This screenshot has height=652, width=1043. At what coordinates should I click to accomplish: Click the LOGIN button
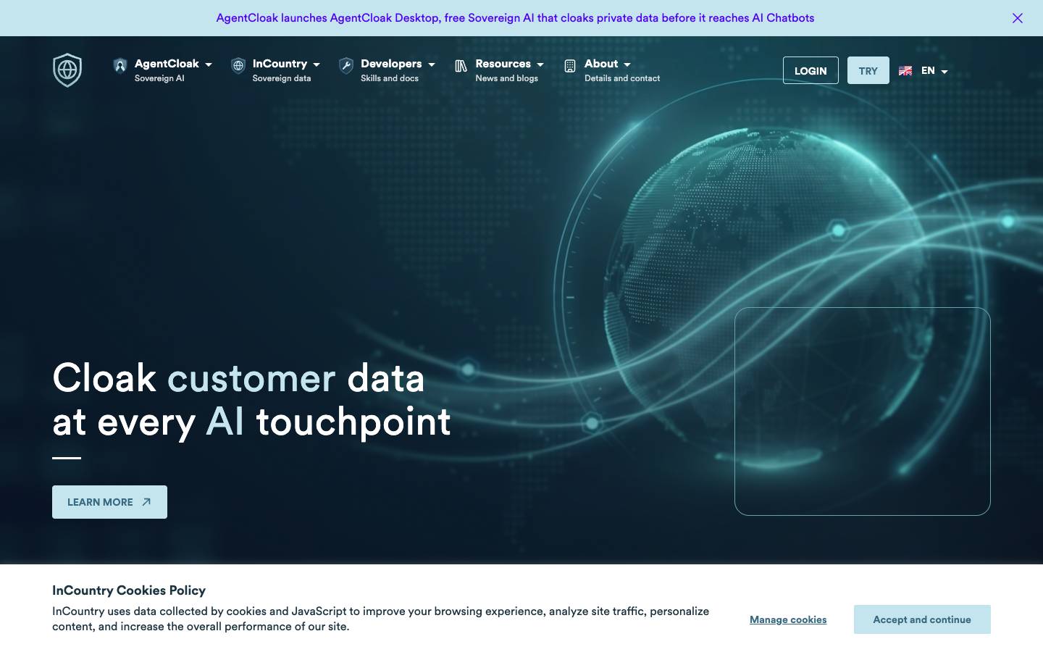tap(810, 70)
